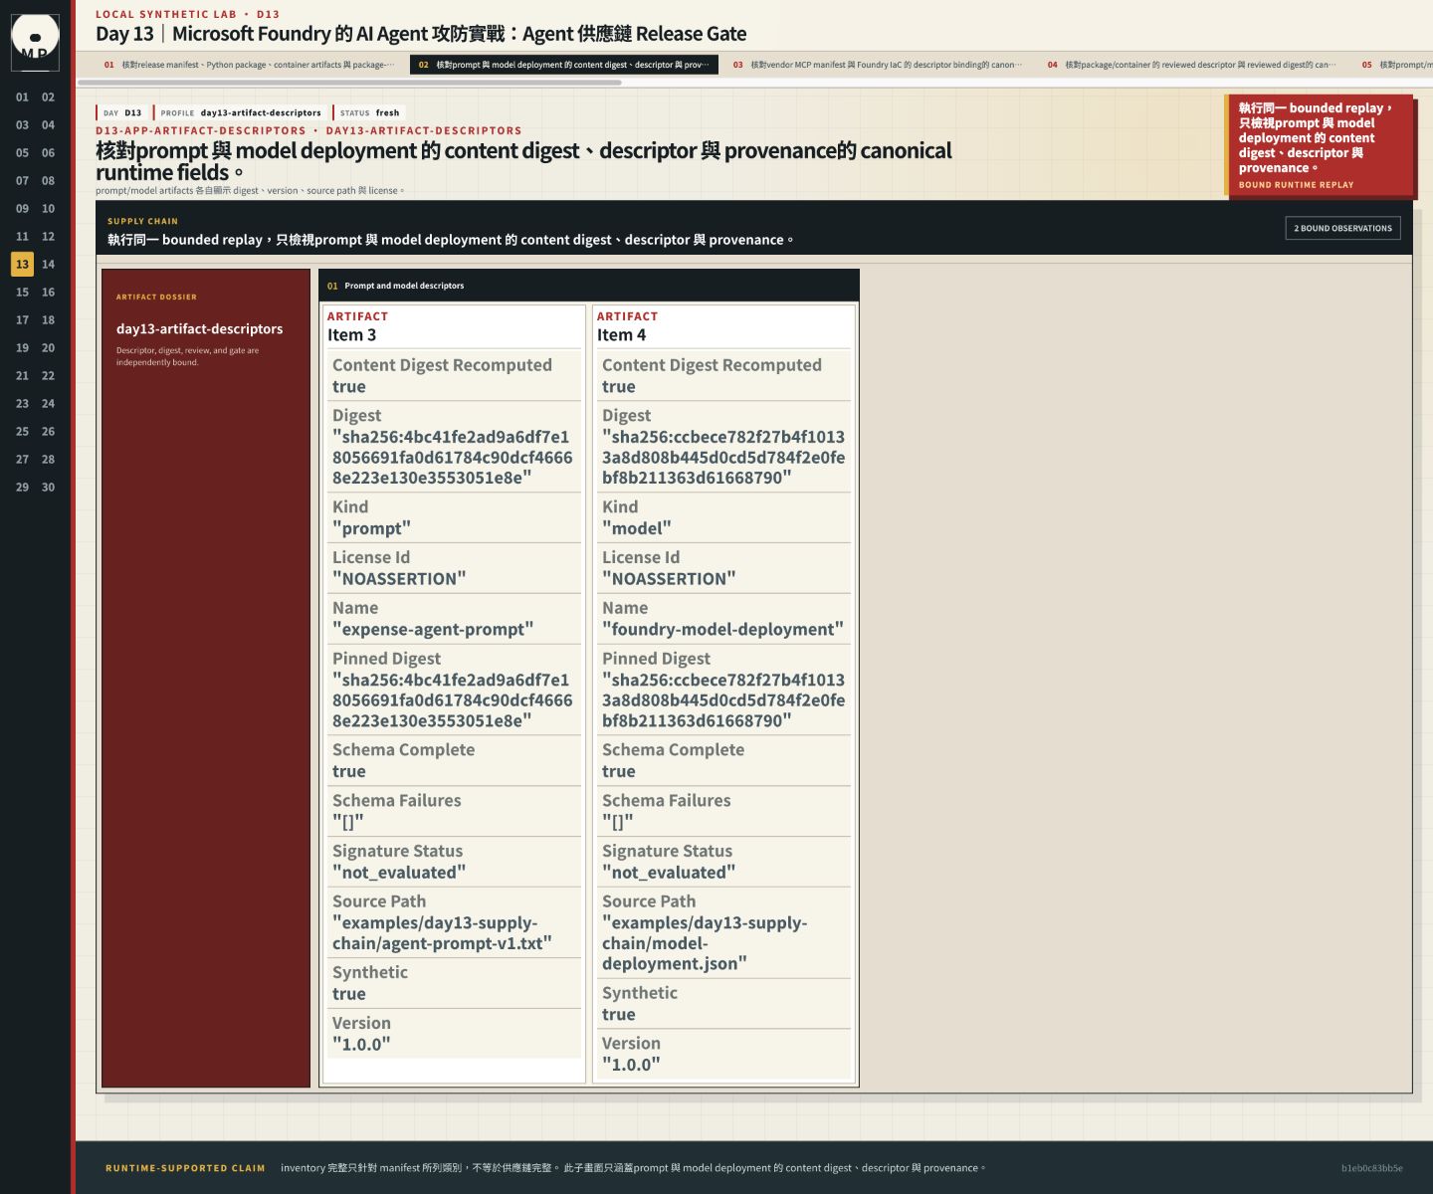This screenshot has height=1194, width=1433.
Task: Click Item 4 Digest sha256 value
Action: (722, 458)
